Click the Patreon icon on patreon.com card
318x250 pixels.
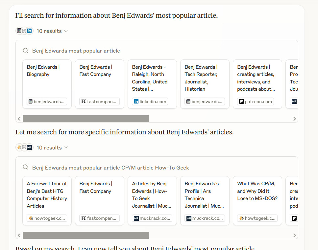(241, 102)
